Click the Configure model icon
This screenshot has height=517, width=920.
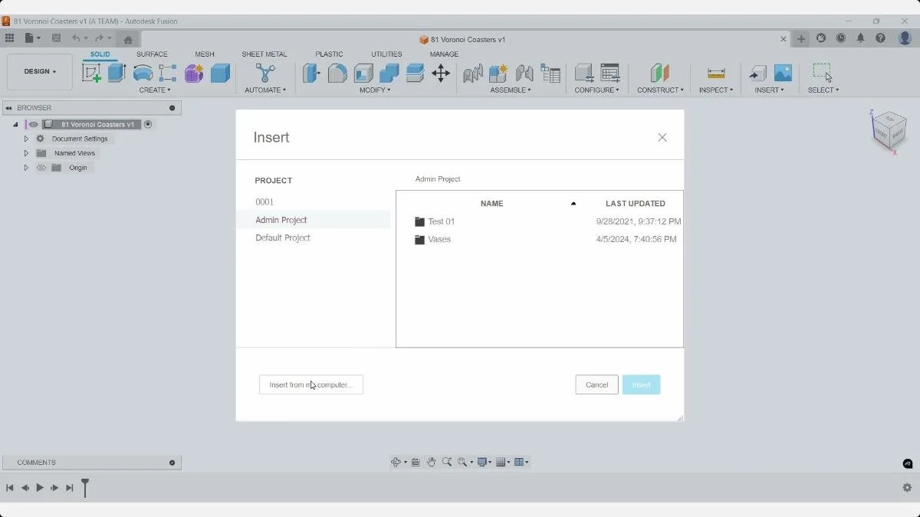[584, 73]
